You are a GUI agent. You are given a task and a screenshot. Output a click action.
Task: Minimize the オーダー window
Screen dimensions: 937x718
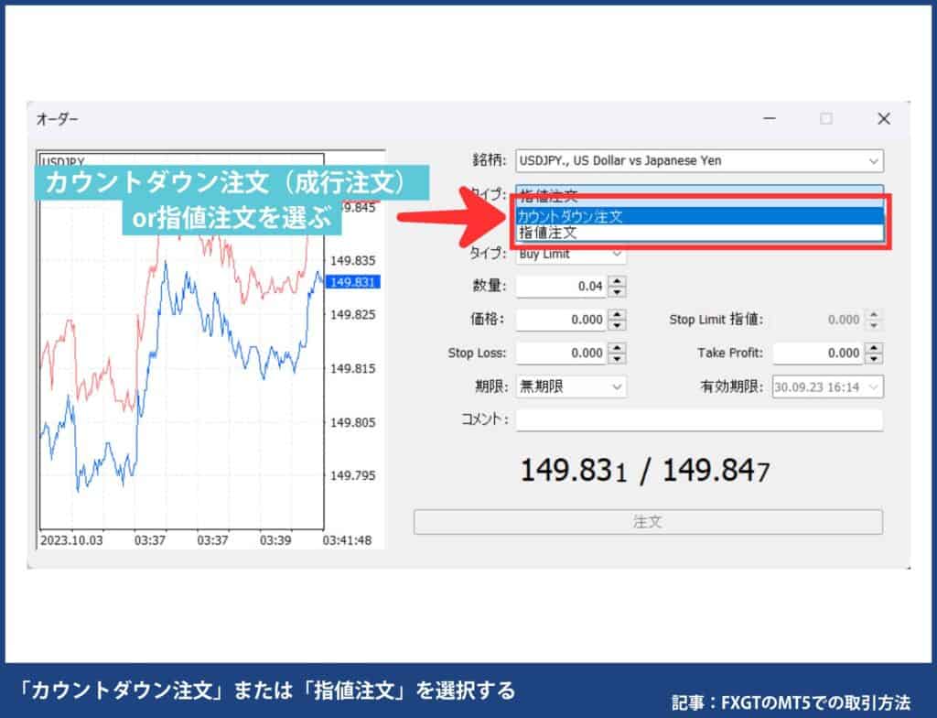click(x=770, y=118)
